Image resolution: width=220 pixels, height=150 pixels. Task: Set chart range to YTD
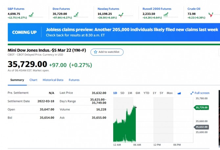146,93
